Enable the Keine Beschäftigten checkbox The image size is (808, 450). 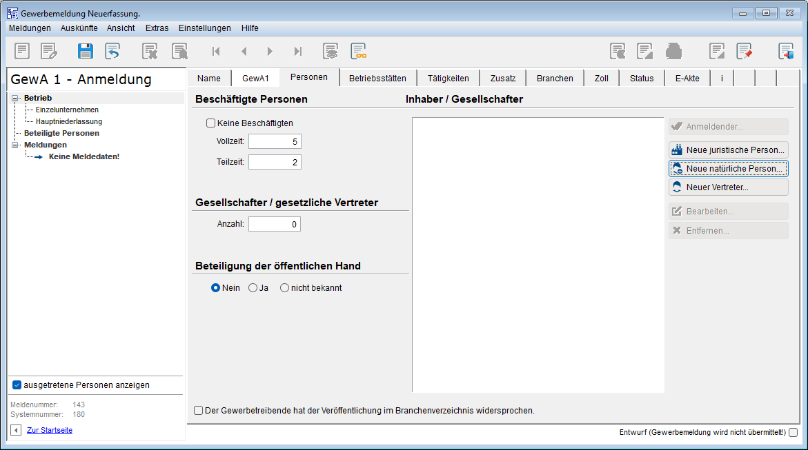211,123
